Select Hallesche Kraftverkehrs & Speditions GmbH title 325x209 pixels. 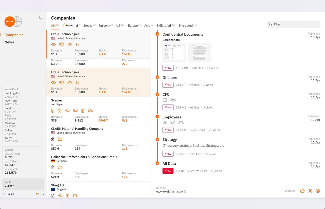[84, 157]
